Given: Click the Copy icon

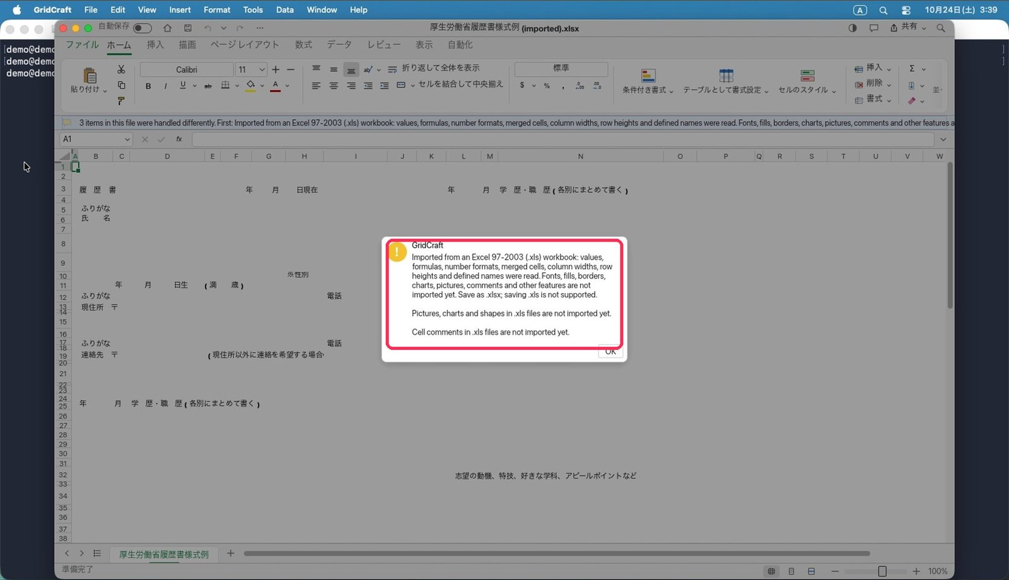Looking at the screenshot, I should (x=121, y=85).
